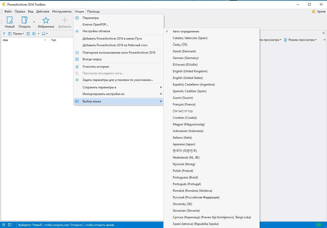
Task: Click the panel layout icon in status bar
Action: [10, 225]
